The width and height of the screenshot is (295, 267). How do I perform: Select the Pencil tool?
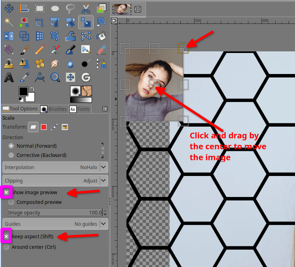(40, 50)
